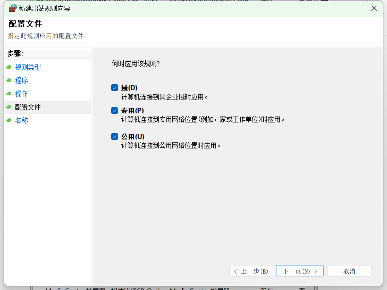Go to the 操作 step

tap(22, 94)
